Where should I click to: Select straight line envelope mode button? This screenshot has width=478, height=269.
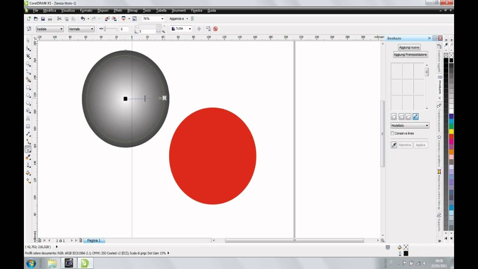[394, 117]
